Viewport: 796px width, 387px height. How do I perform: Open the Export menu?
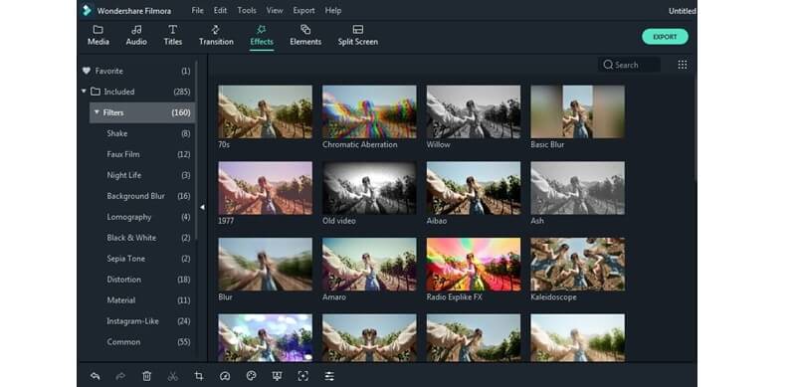[x=303, y=10]
